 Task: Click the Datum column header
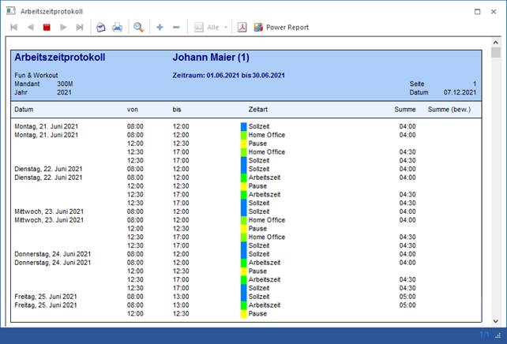(24, 108)
